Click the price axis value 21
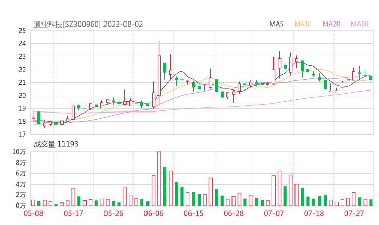This screenshot has height=225, width=379. click(x=22, y=82)
